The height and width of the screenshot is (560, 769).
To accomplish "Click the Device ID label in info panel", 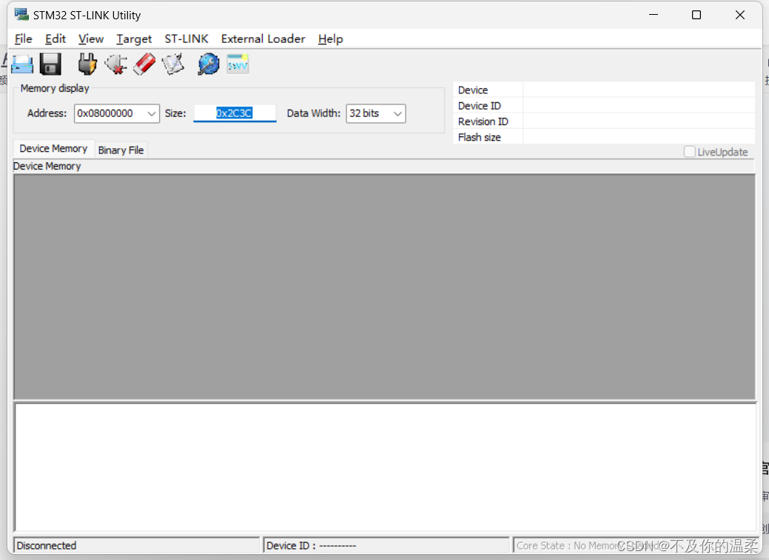I will [479, 106].
